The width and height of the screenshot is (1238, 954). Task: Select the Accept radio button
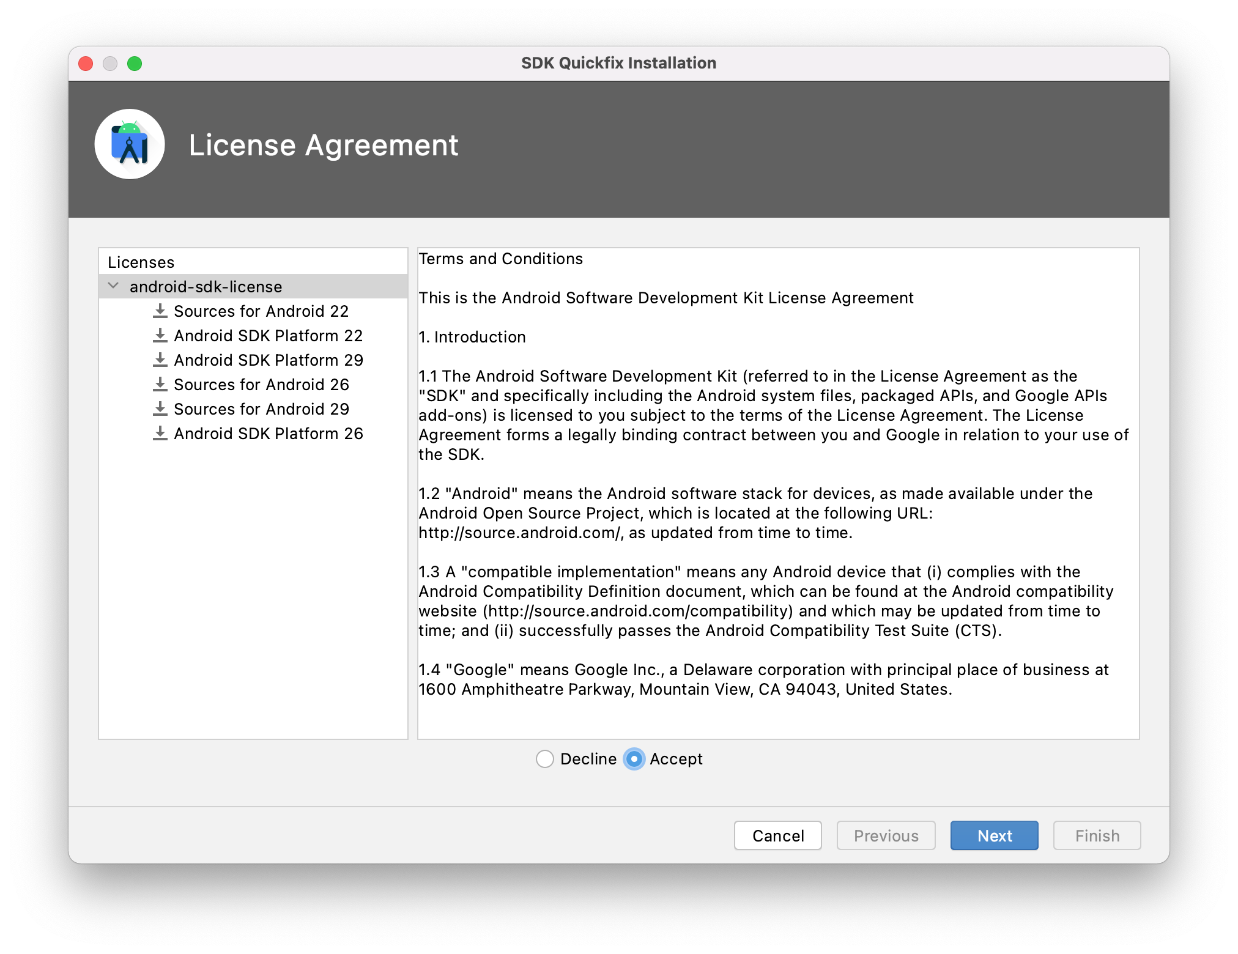point(634,759)
